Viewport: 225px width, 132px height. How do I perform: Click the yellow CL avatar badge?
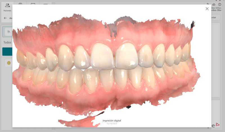pos(8,63)
